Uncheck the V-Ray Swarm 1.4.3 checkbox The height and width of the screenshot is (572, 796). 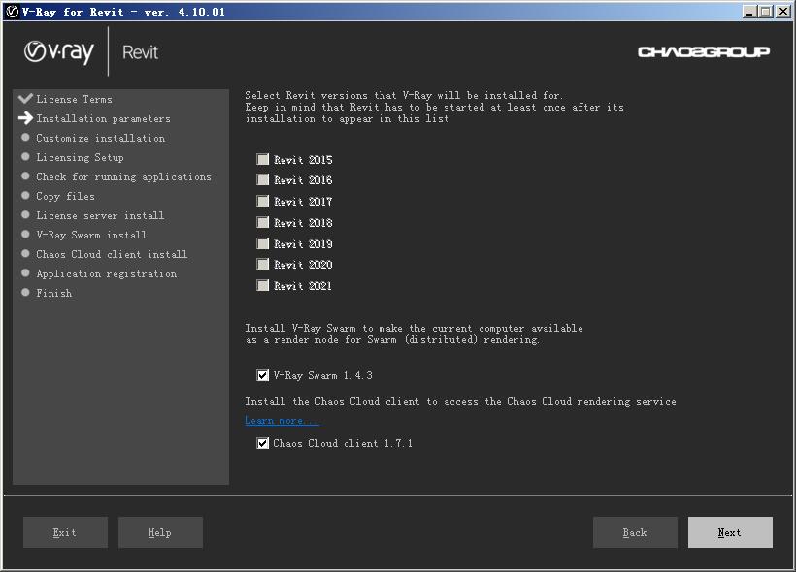pyautogui.click(x=262, y=375)
